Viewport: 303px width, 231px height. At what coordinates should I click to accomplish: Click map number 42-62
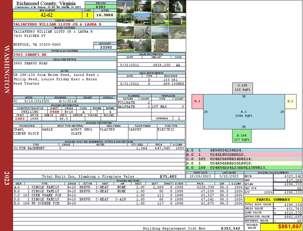pos(46,15)
